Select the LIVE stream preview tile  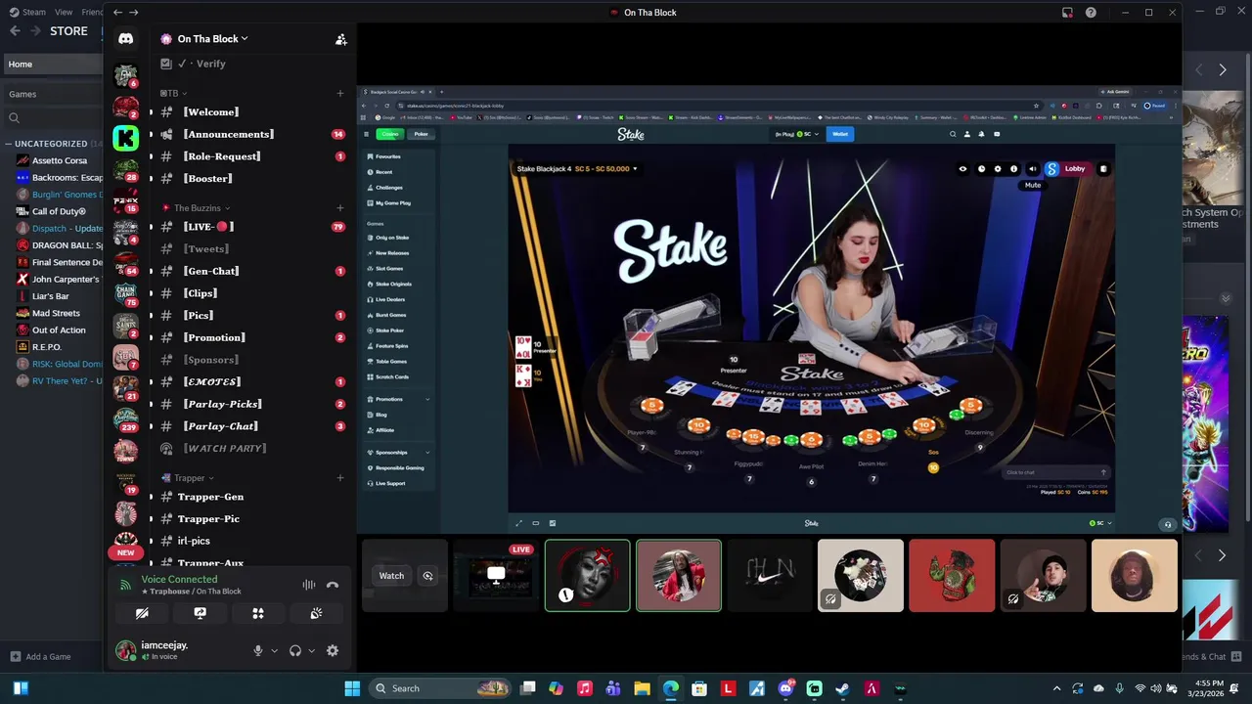496,576
